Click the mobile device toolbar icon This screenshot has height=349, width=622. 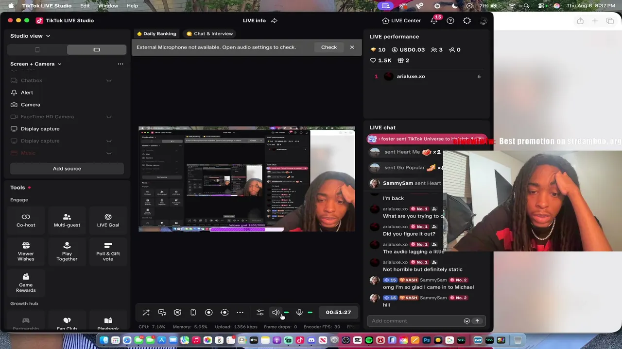pos(193,313)
